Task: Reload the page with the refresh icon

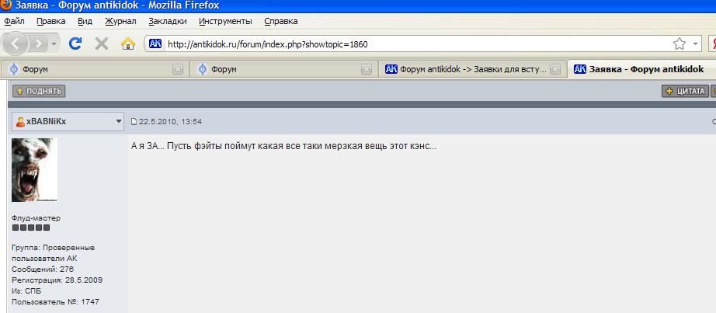Action: click(75, 43)
